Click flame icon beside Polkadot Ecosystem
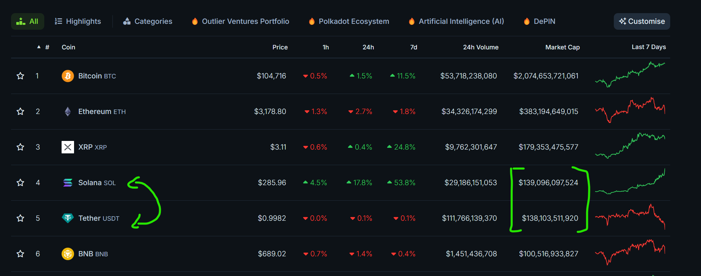The image size is (701, 276). (312, 21)
